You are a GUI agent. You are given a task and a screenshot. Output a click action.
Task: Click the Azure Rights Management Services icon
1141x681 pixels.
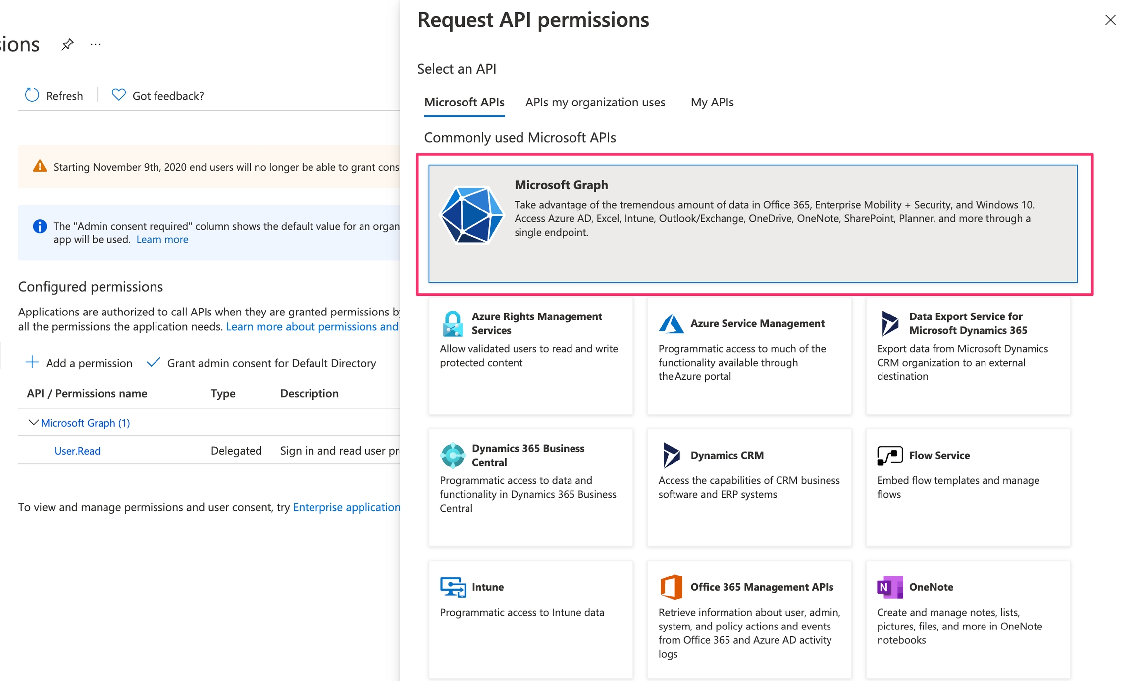tap(452, 323)
